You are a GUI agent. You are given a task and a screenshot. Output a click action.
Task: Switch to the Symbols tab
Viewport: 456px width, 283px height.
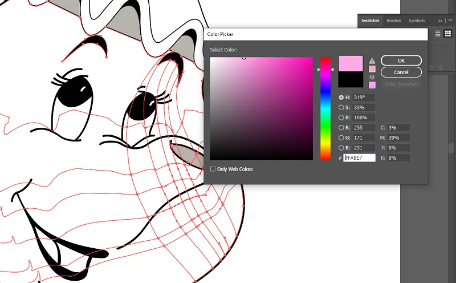(x=417, y=21)
